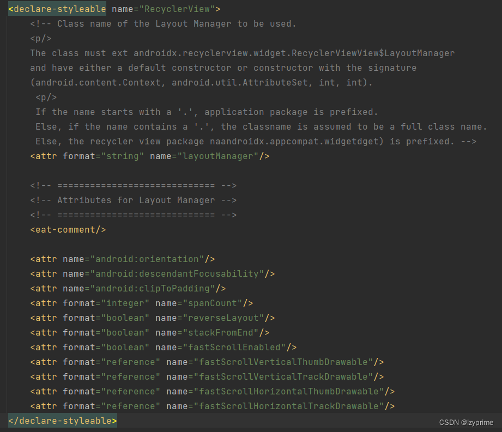Click "fastScrollHorizontalThumbDrawable" in the code
This screenshot has height=432, width=502.
291,391
